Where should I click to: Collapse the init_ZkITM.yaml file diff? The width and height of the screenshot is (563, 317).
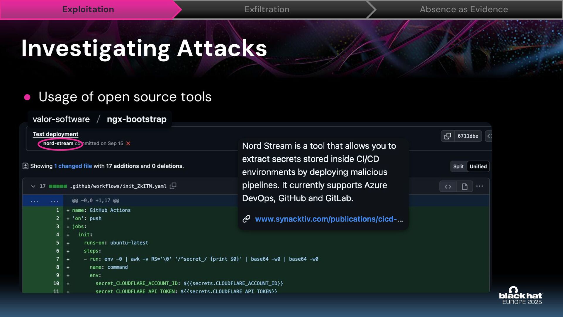point(33,186)
